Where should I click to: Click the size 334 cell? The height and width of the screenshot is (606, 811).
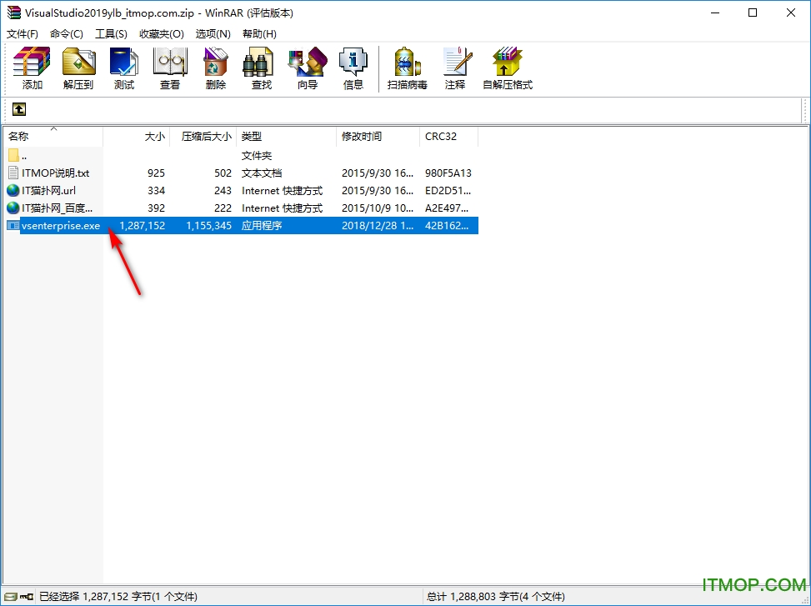156,190
